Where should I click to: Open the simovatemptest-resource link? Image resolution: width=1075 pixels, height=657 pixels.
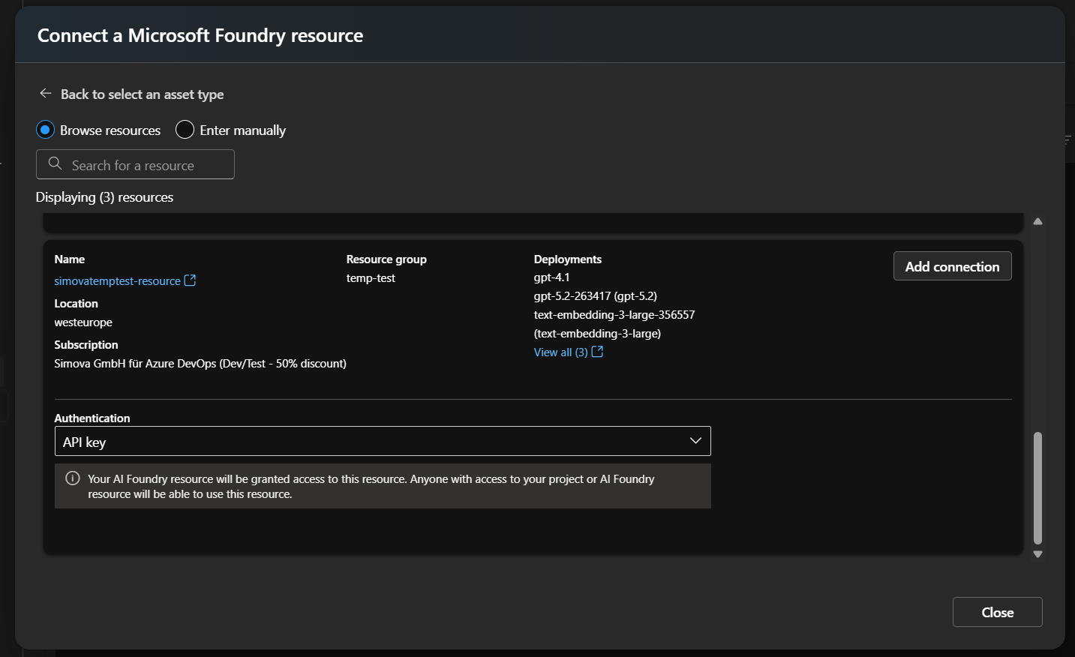[x=117, y=281]
